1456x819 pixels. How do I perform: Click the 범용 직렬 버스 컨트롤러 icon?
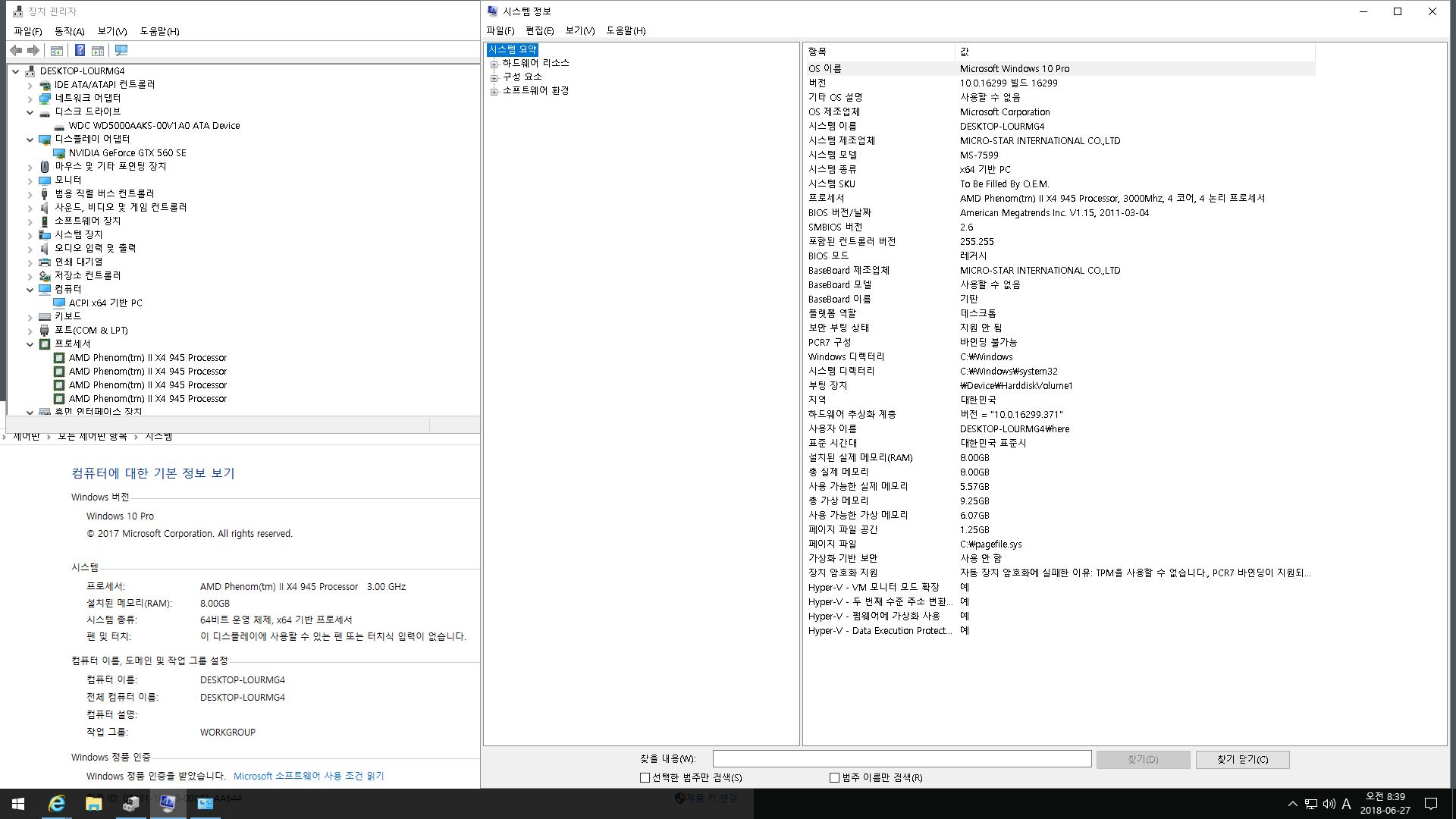coord(45,193)
